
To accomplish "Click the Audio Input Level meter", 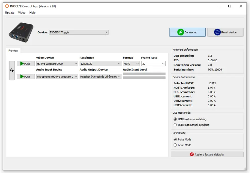I will [144, 73].
